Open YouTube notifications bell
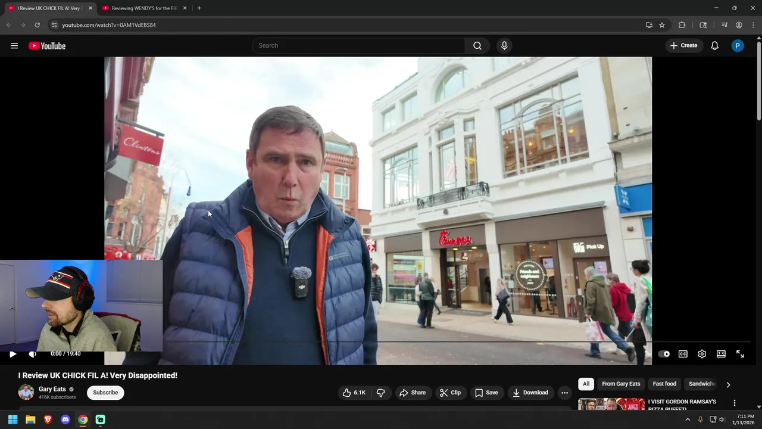The image size is (762, 429). pos(715,46)
